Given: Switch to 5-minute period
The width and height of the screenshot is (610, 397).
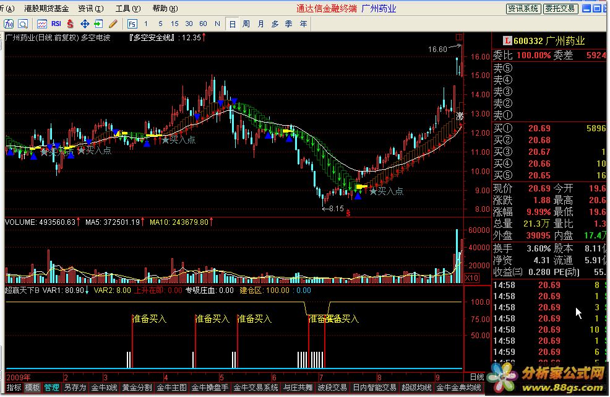Looking at the screenshot, I should (160, 24).
